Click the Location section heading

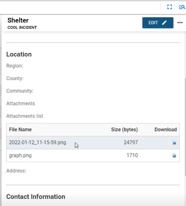19,54
